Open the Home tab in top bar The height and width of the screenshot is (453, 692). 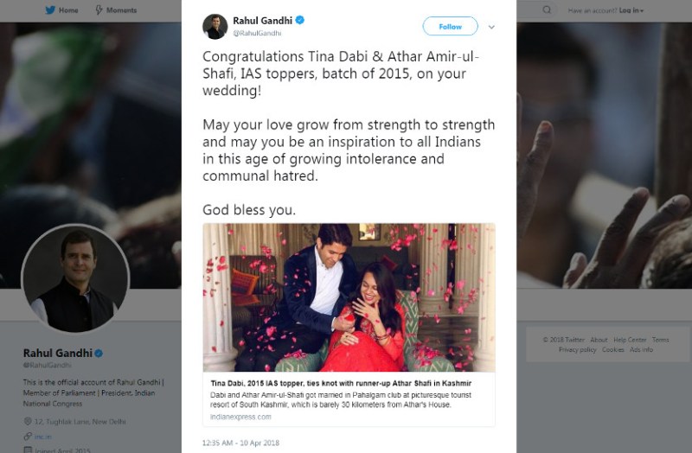coord(68,10)
